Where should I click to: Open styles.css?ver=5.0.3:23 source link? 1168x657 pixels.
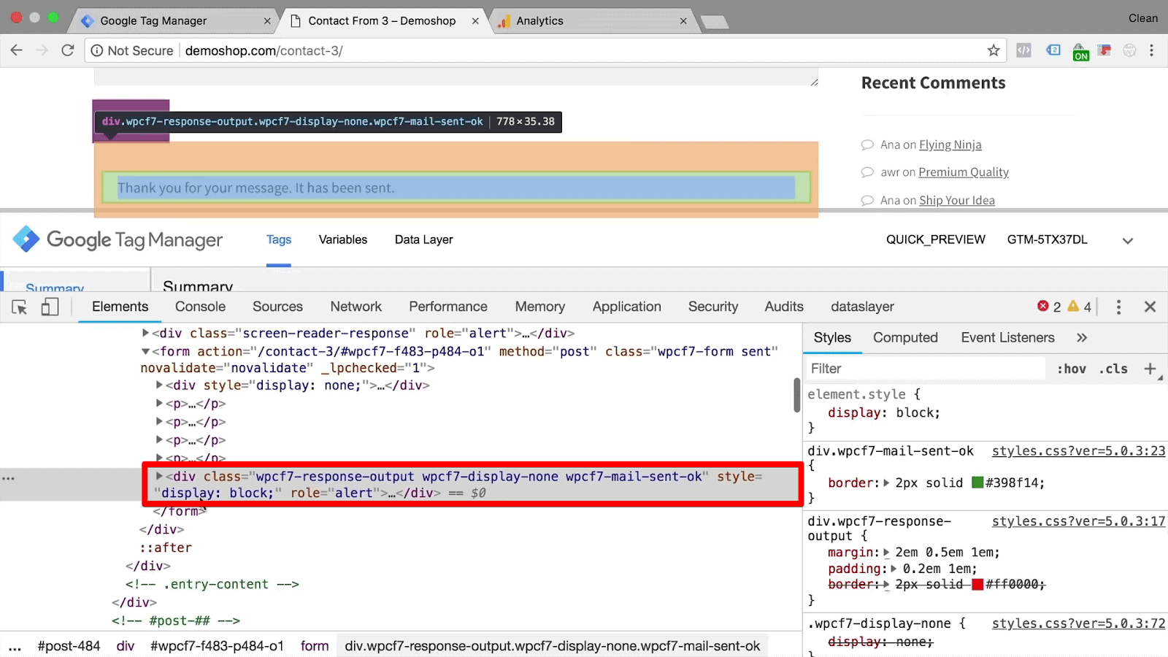(x=1077, y=451)
